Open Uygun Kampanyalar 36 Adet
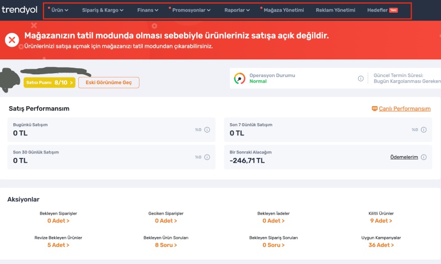This screenshot has width=441, height=264. [381, 245]
